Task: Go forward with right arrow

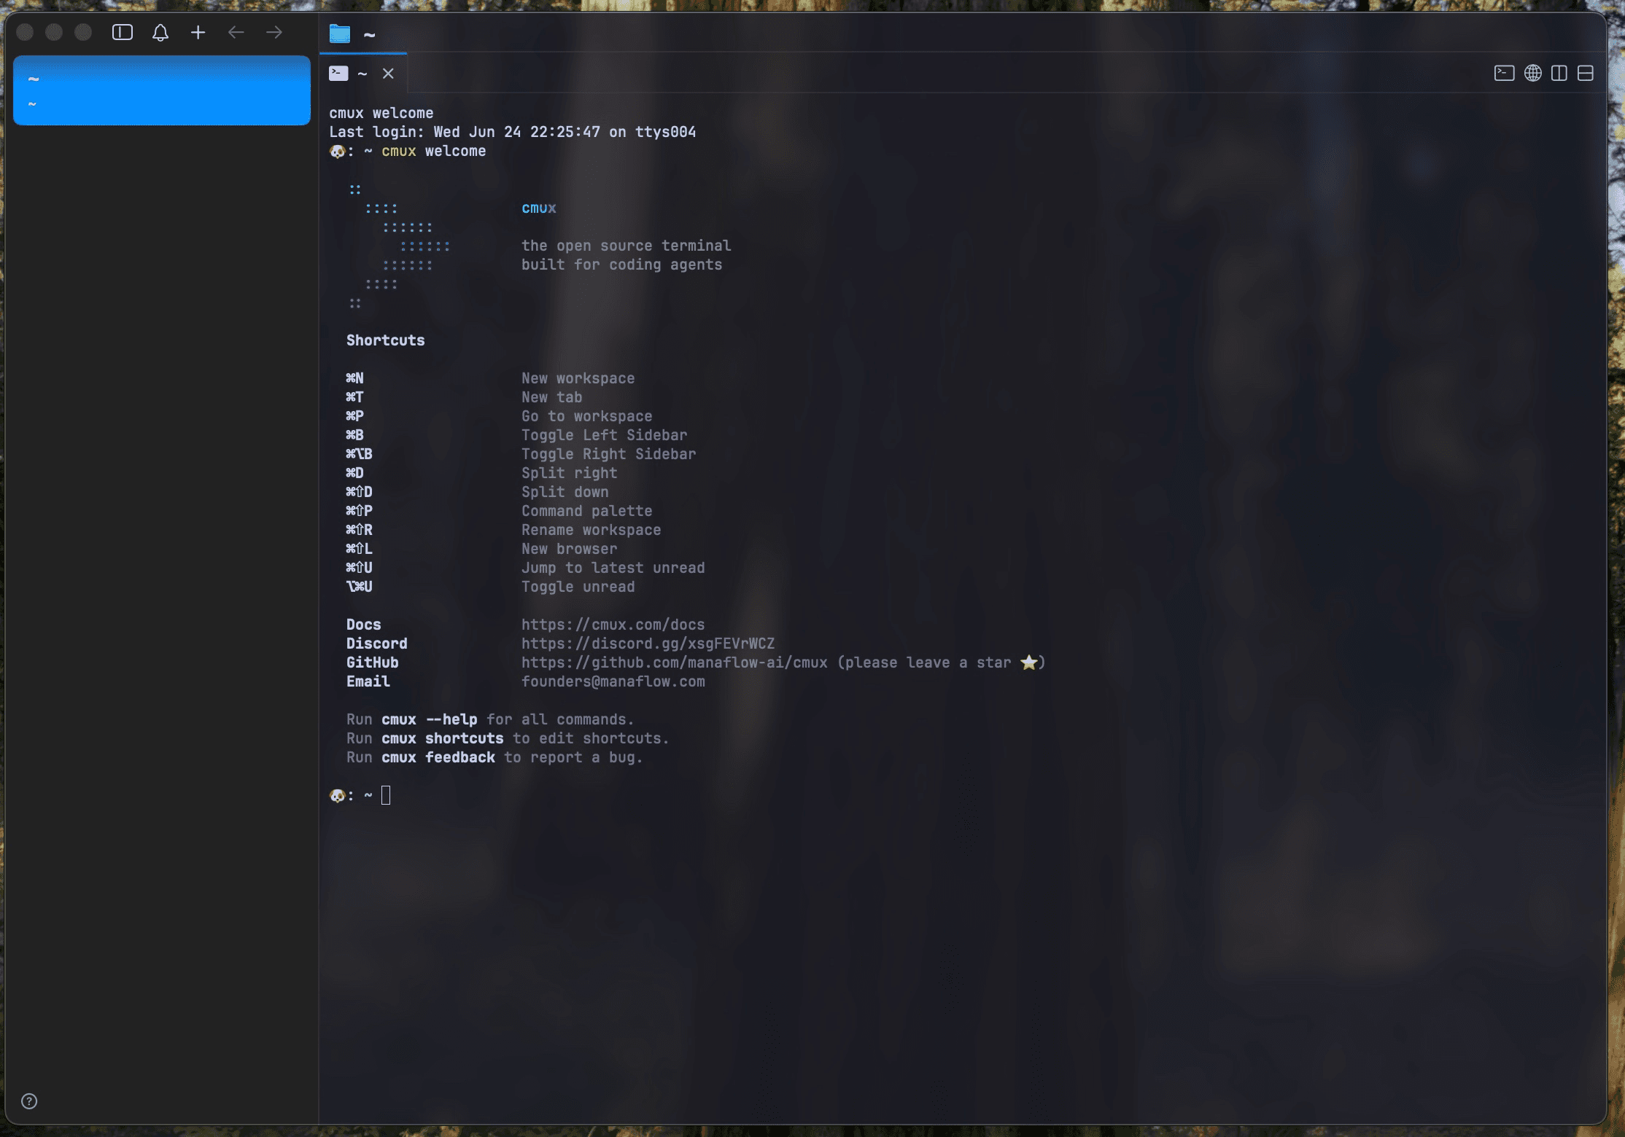Action: 274,33
